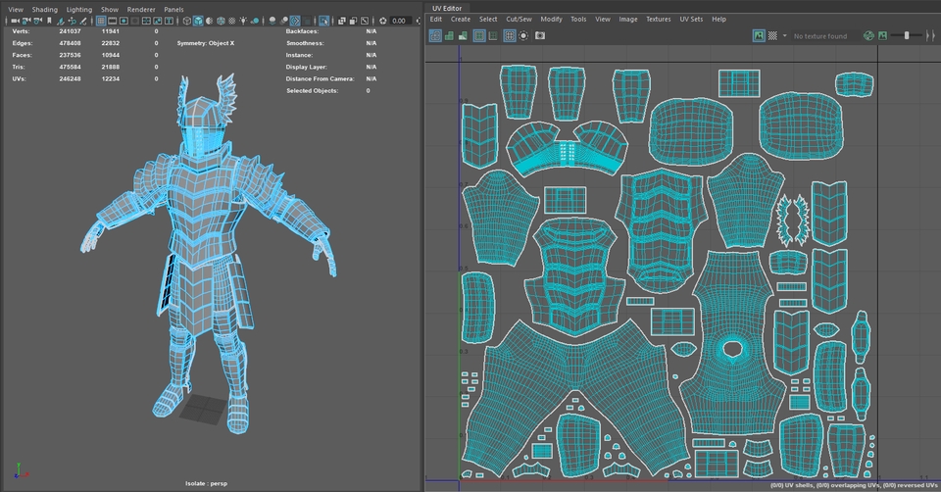Screen dimensions: 941x492
Task: Click the UV shaded shells icon
Action: (449, 36)
